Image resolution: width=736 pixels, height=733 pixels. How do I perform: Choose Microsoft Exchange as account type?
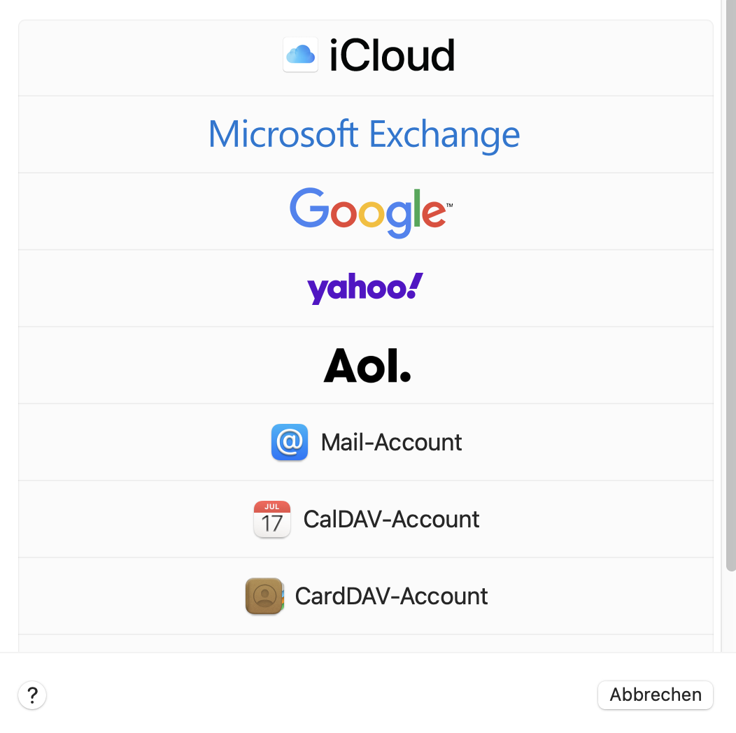click(365, 134)
